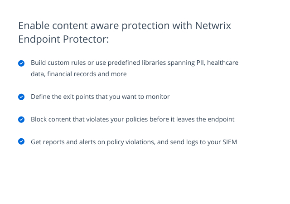
Task: Click the word 'monitor' in second bullet
Action: click(158, 97)
